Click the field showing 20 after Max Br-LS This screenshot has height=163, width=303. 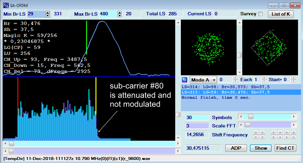(133, 14)
